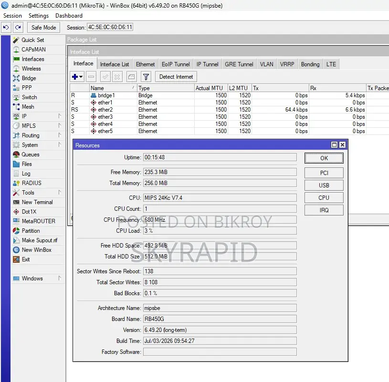Select the ether2 interface row

[x=230, y=110]
